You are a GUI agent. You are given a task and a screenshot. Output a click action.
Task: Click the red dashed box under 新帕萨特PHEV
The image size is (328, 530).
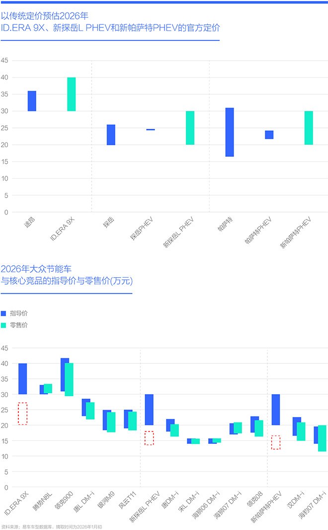coord(276,442)
